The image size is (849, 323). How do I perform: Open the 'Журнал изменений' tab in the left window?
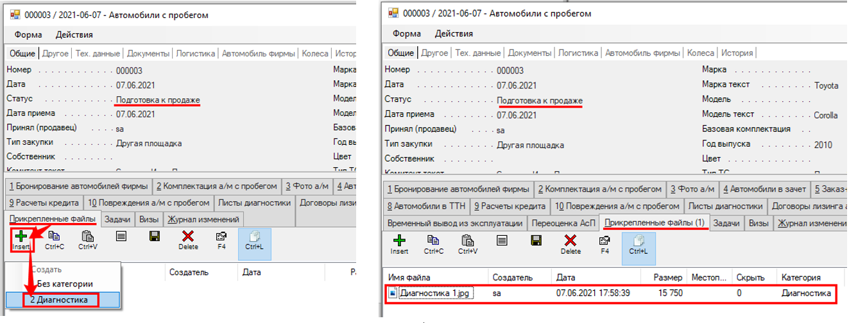(203, 219)
